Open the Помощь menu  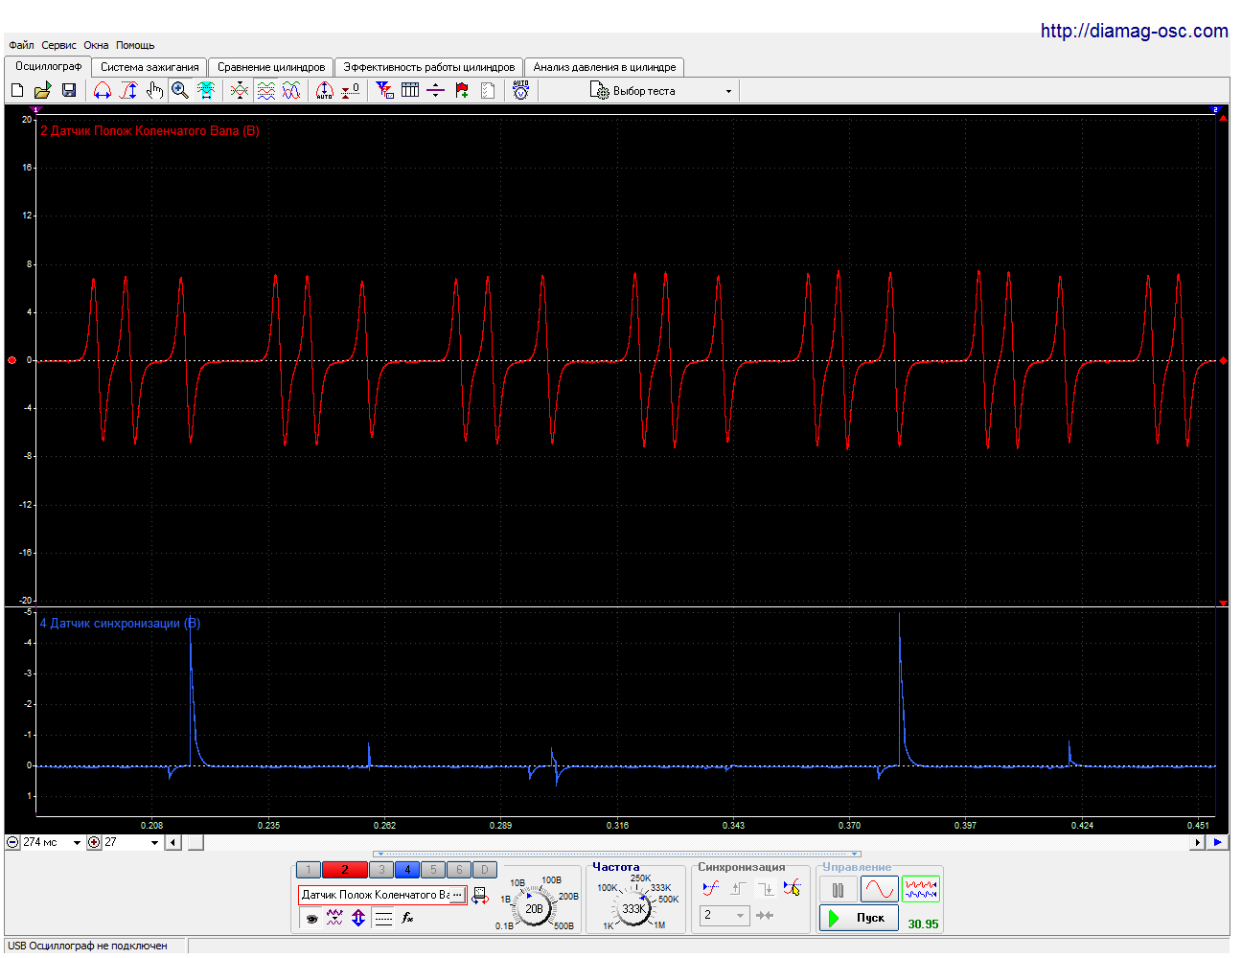135,45
